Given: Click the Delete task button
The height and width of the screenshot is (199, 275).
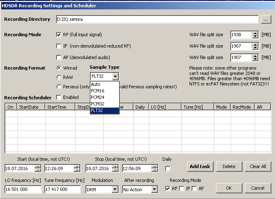Looking at the screenshot, I should (x=229, y=166).
